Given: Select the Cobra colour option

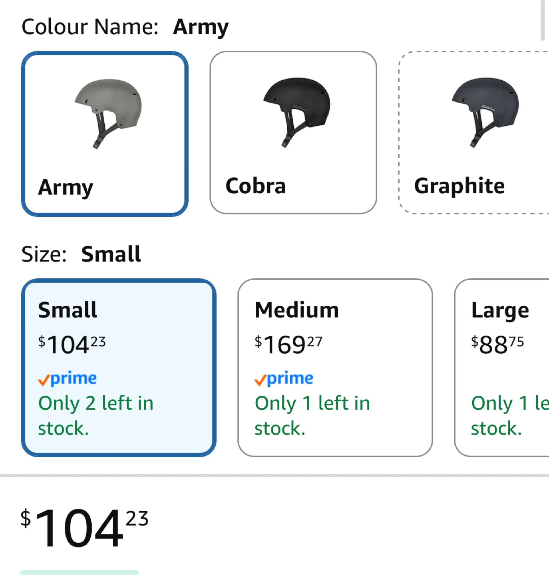Looking at the screenshot, I should pos(293,133).
